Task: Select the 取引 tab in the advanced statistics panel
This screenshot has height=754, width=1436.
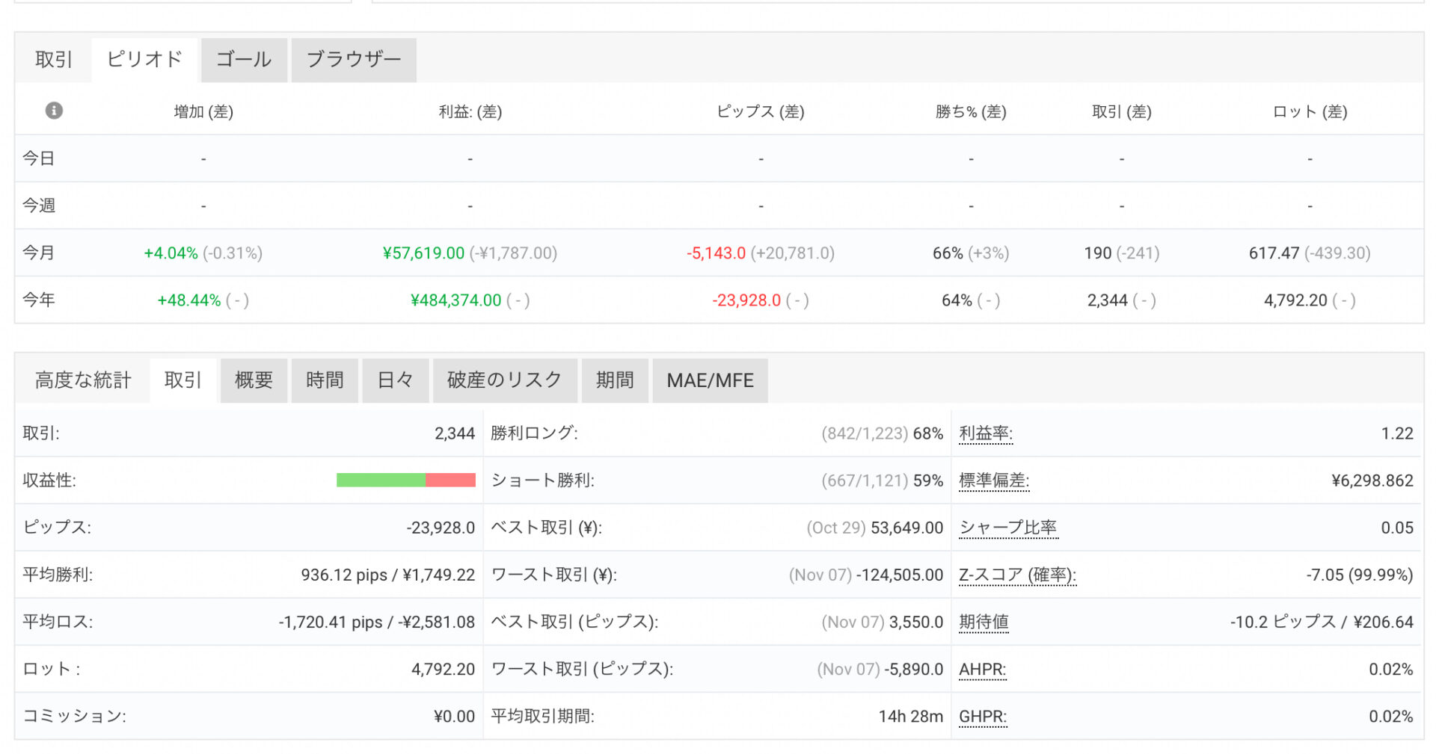Action: 183,380
